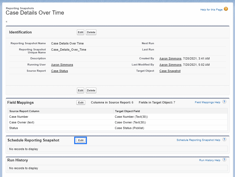Open the Run History Help text link

click(210, 160)
